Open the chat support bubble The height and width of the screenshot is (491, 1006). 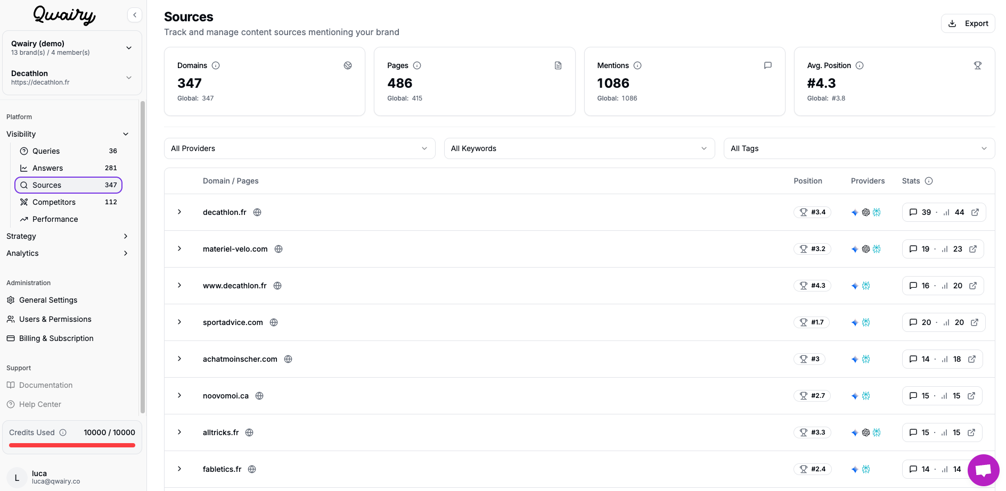tap(983, 470)
